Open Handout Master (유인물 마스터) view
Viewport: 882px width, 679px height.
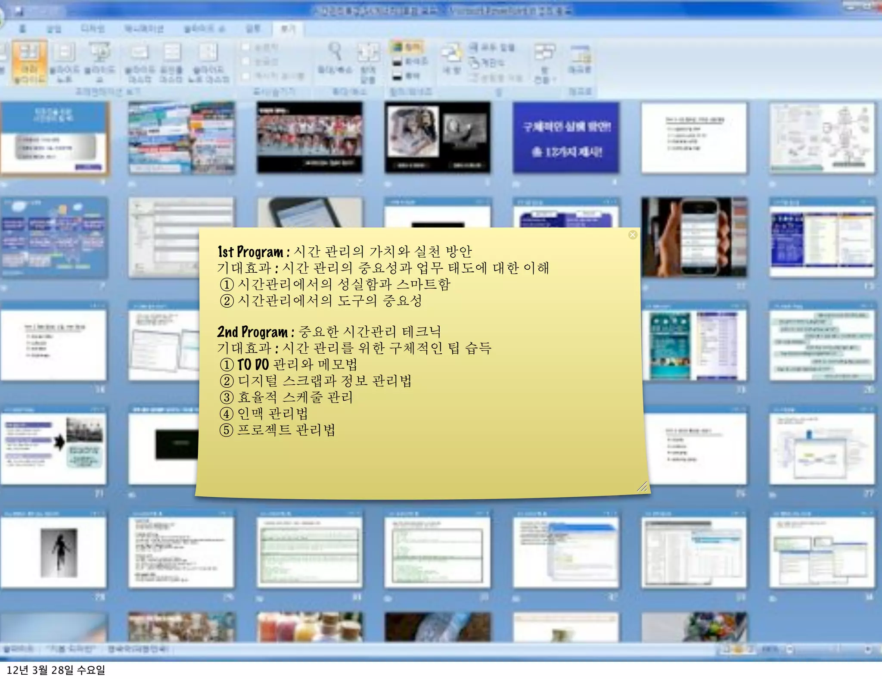(x=171, y=62)
